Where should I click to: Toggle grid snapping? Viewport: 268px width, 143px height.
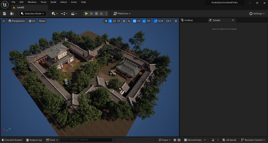[135, 21]
